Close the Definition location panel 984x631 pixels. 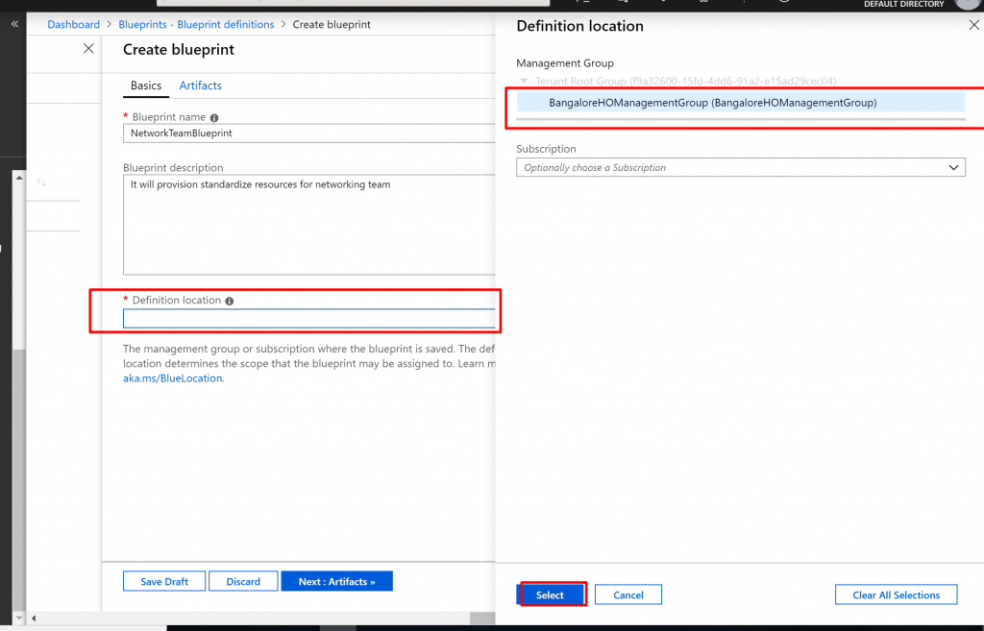tap(973, 26)
